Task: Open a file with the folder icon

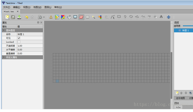Action: 13,17
